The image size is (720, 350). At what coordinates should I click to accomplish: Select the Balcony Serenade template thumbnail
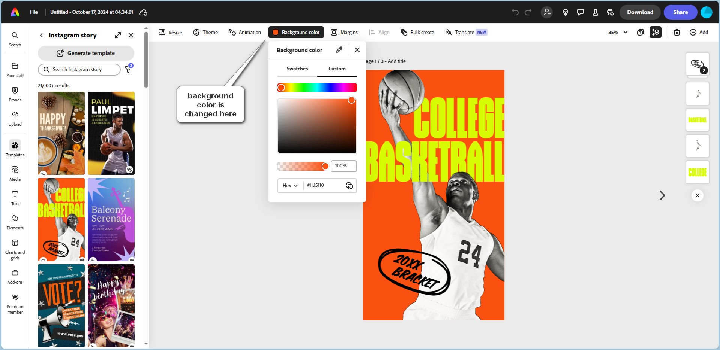click(x=111, y=219)
